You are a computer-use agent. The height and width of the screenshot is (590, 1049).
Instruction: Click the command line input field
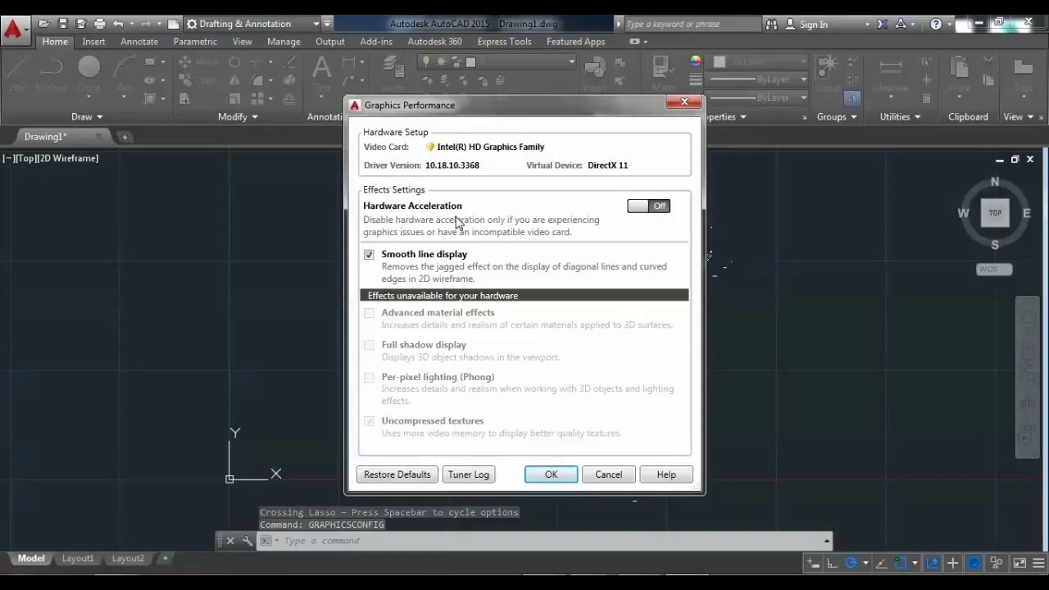[545, 541]
